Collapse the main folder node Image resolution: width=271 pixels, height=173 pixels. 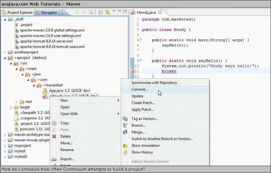[16, 69]
